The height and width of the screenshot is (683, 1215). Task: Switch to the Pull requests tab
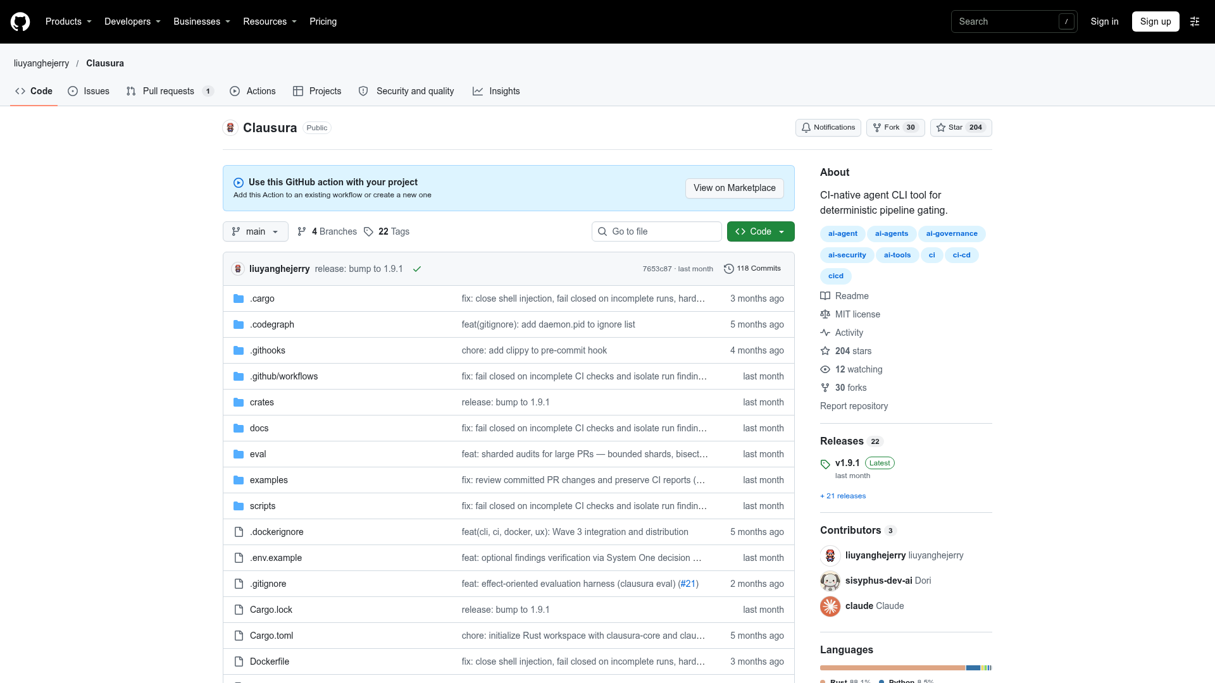click(x=170, y=91)
